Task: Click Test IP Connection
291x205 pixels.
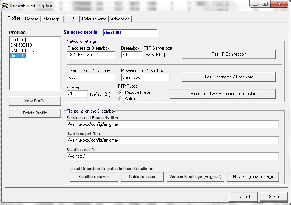Action: pyautogui.click(x=229, y=54)
